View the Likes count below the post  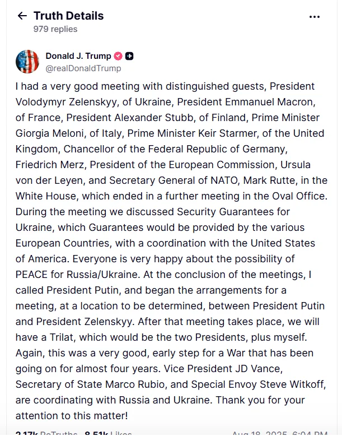click(x=108, y=433)
